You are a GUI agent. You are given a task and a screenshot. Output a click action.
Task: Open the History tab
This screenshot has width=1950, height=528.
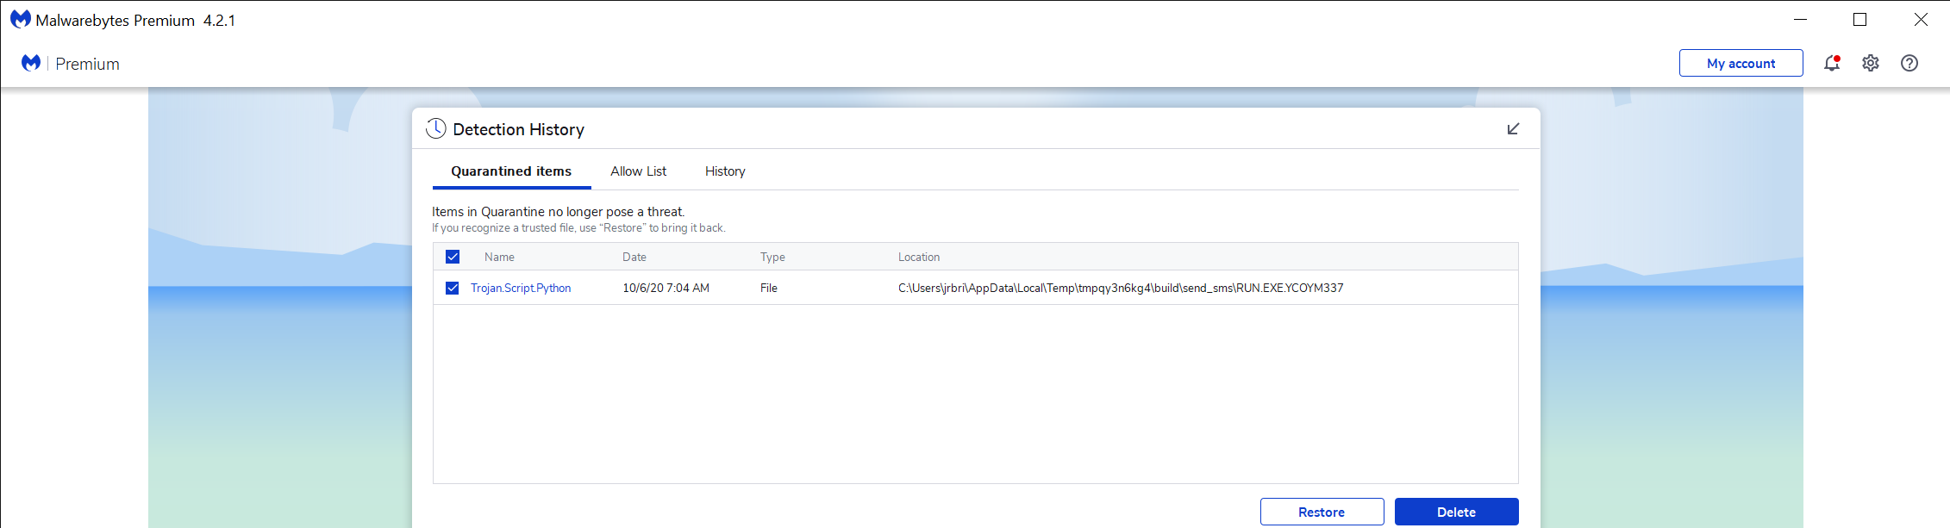coord(725,171)
